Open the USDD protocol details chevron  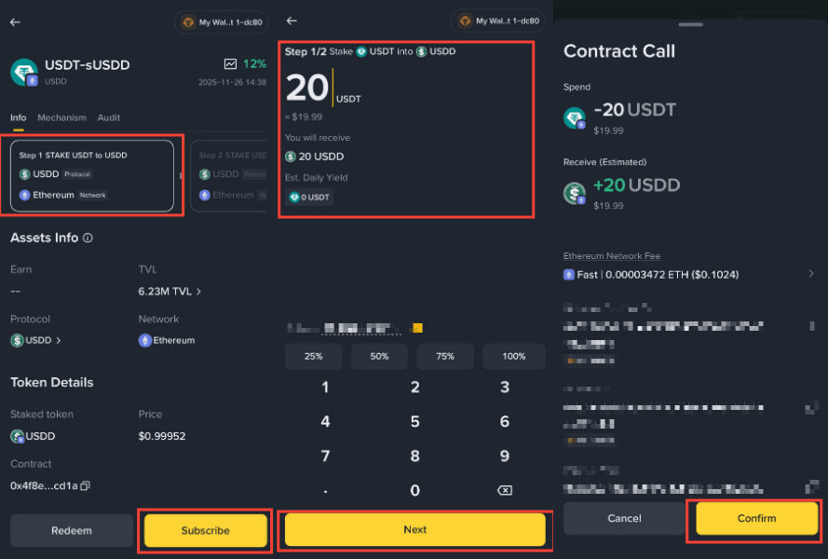coord(58,340)
